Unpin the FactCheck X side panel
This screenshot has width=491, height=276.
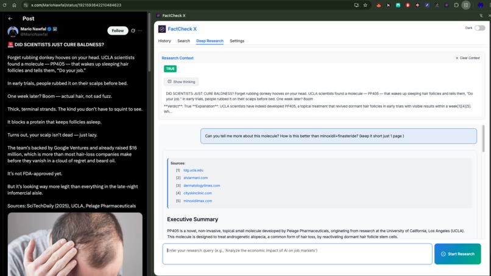(x=481, y=15)
